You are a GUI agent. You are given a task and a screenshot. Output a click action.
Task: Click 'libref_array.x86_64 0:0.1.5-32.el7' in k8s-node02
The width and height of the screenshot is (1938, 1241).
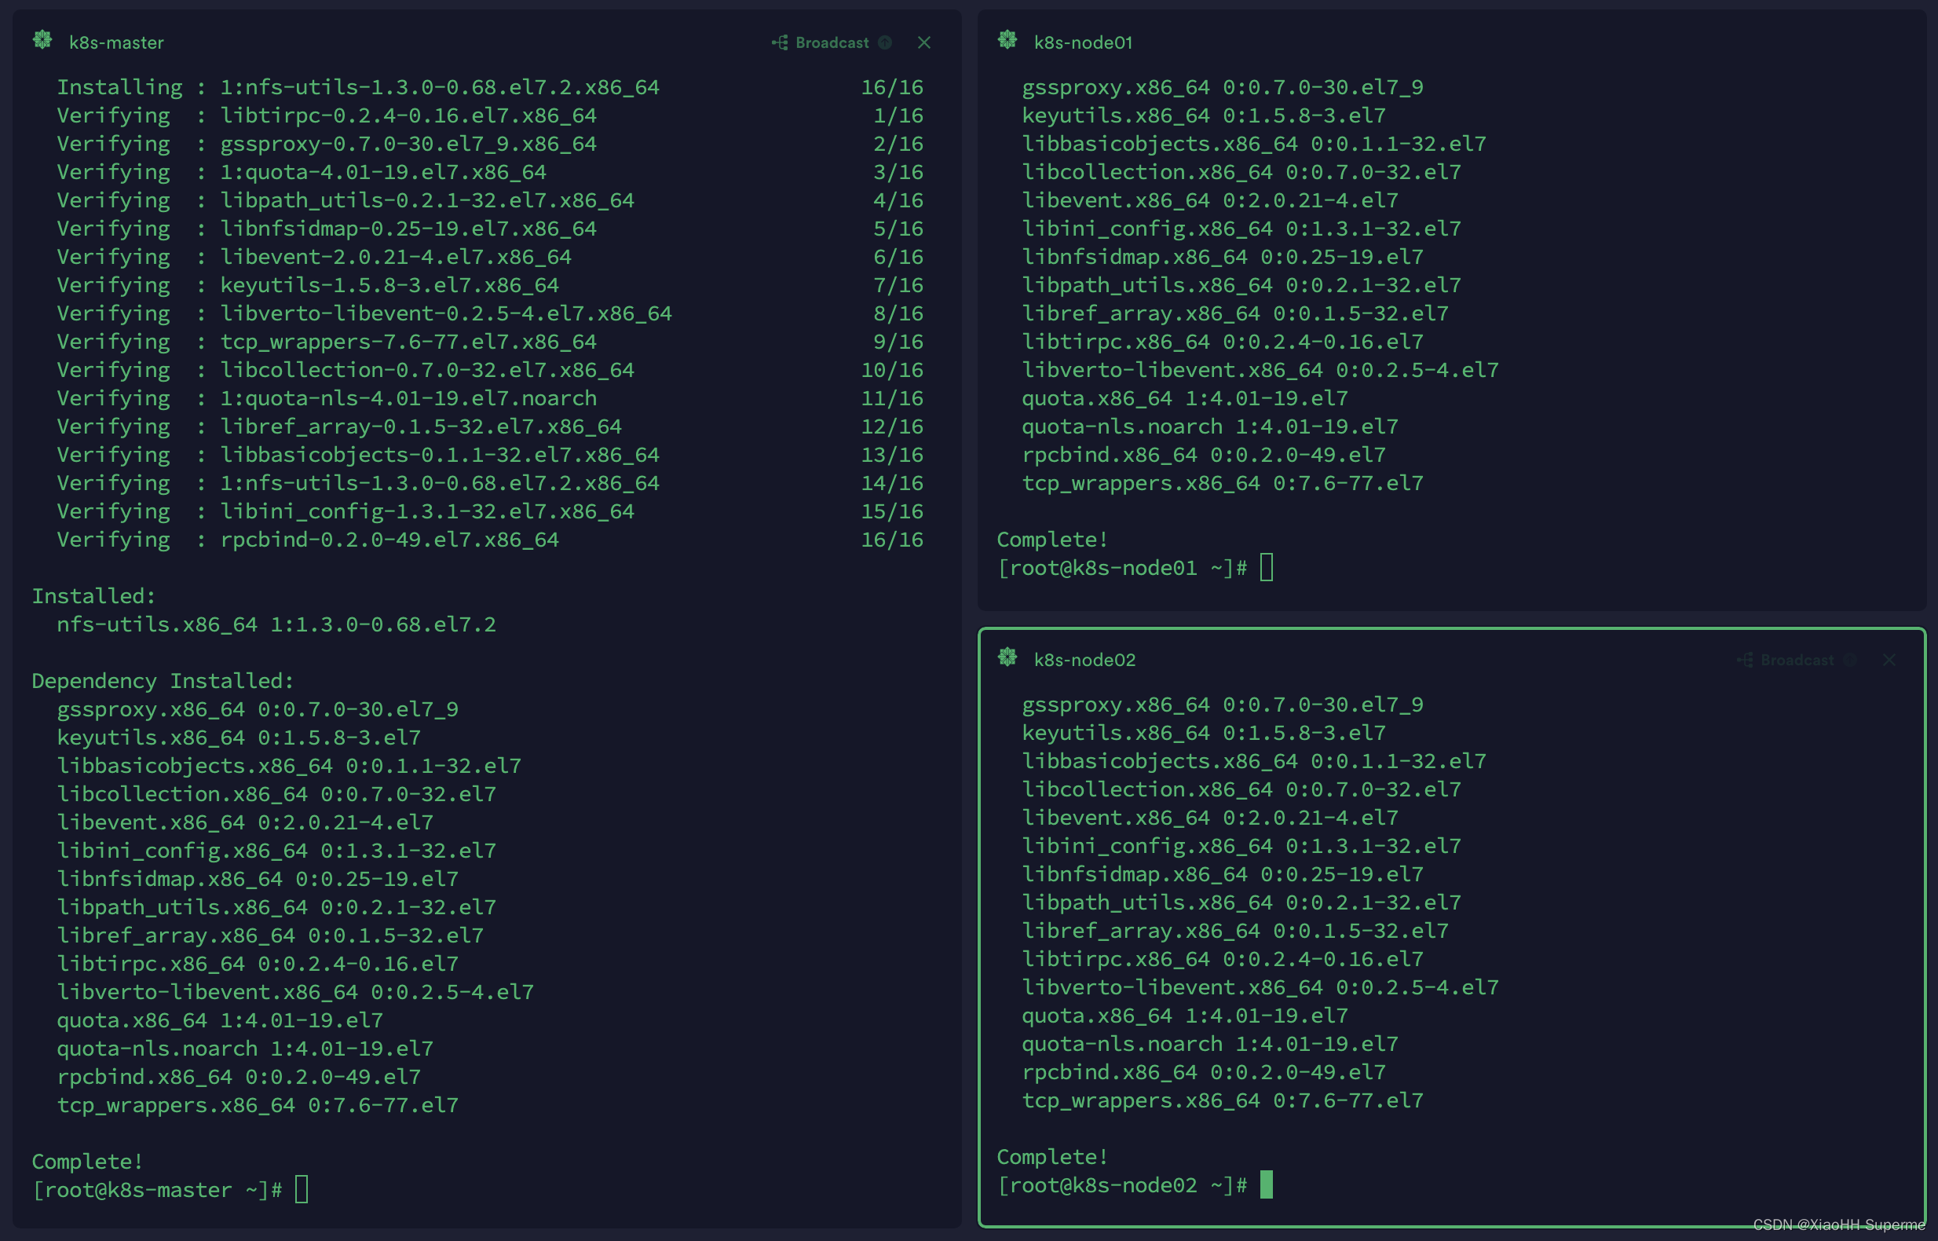coord(1236,931)
